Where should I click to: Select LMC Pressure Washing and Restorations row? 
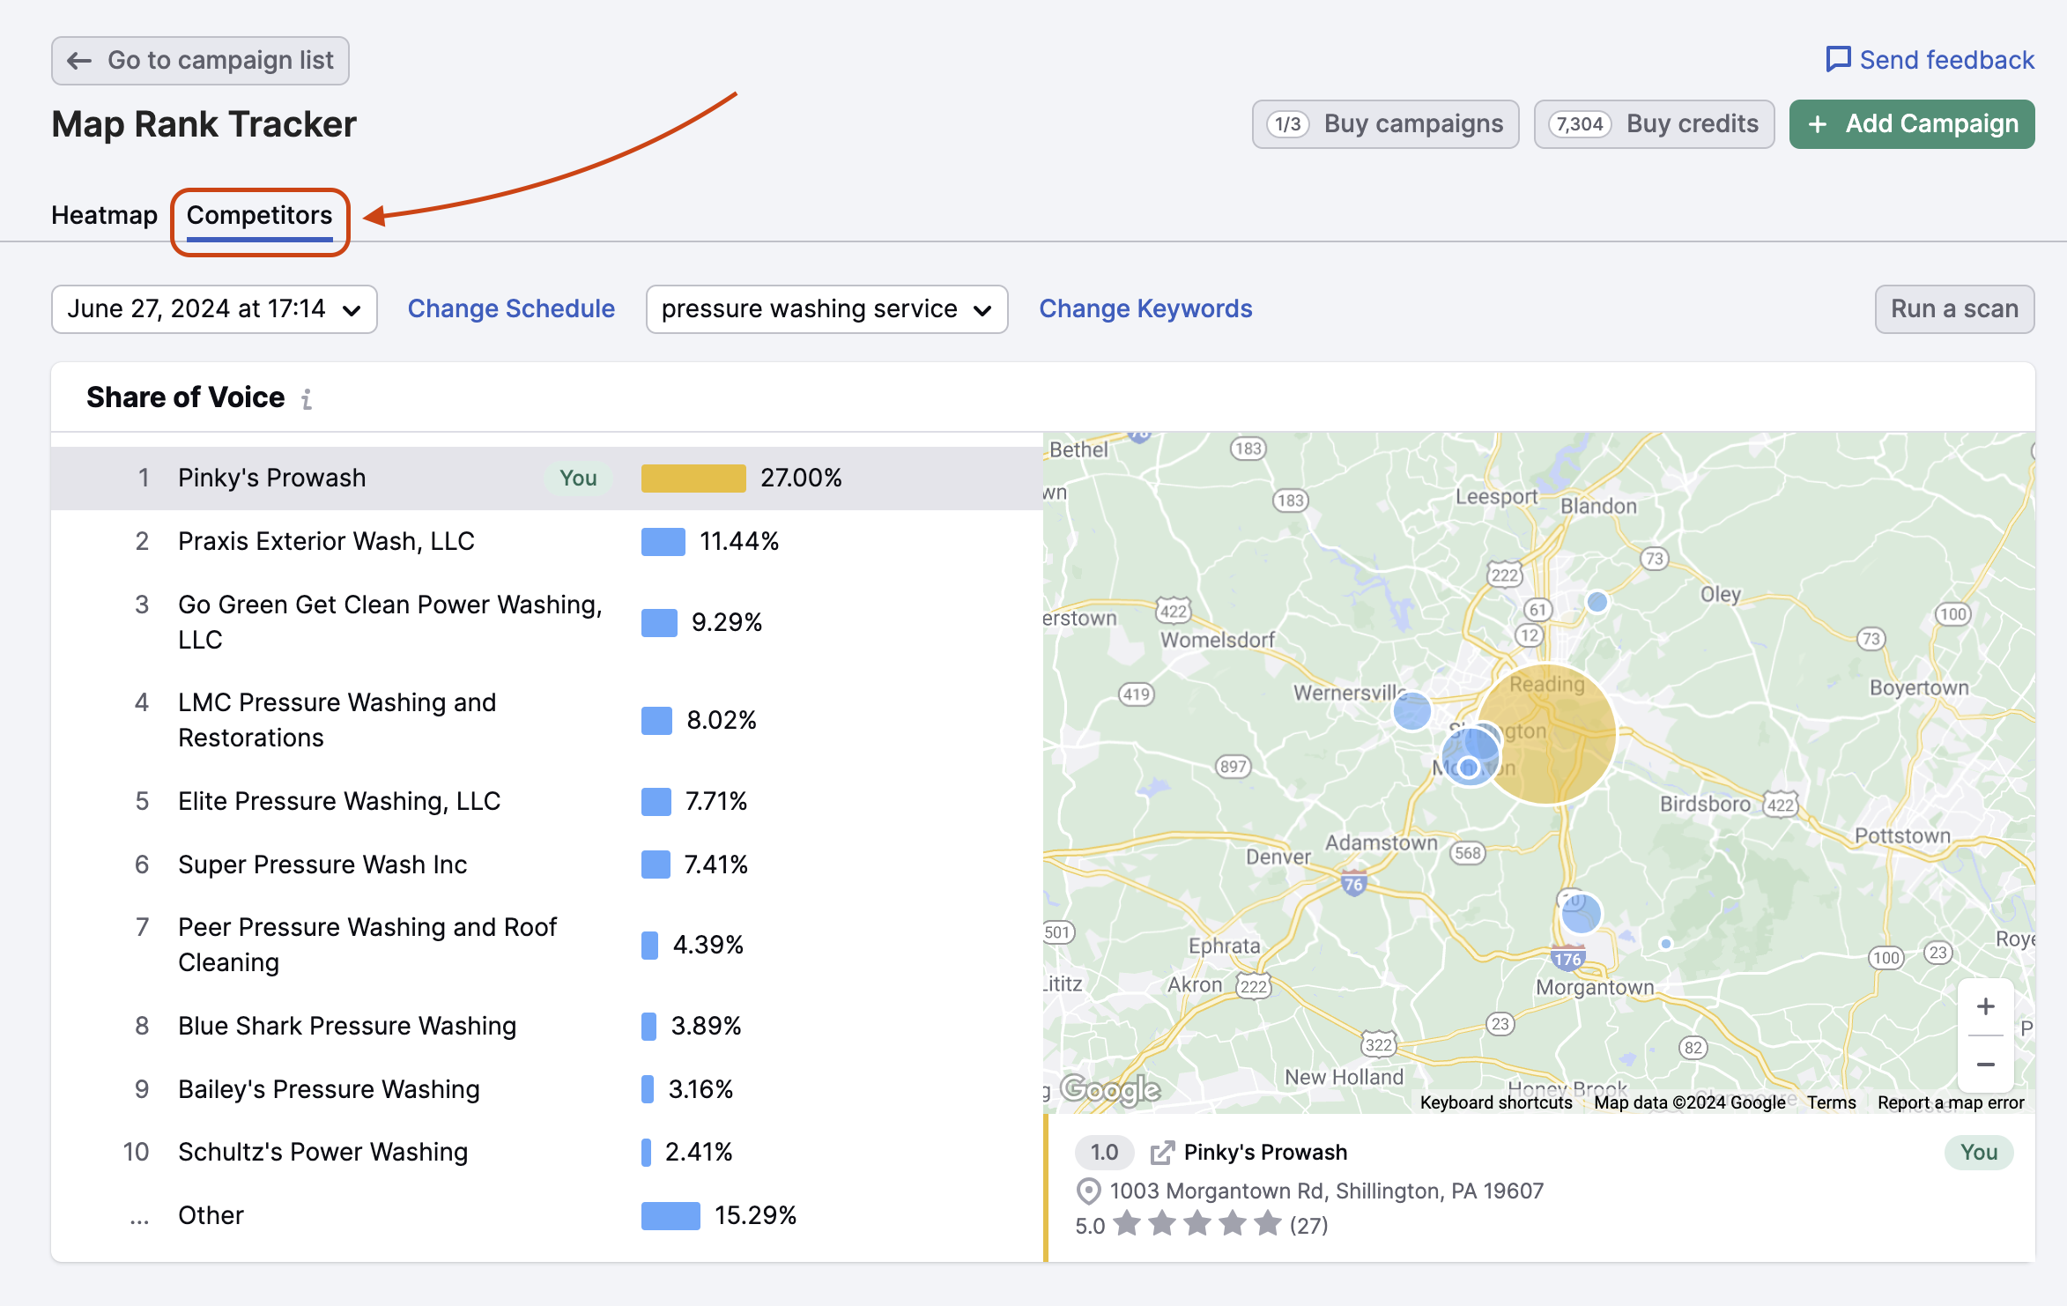547,720
